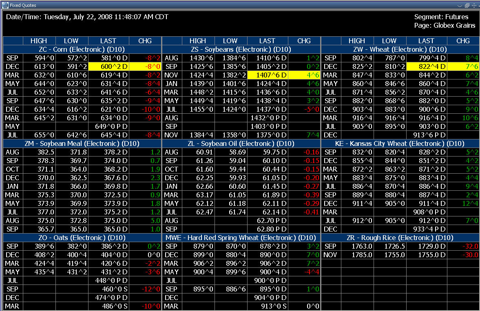Click the highlighted 600^2 D corn DEC last price
This screenshot has width=480, height=311.
(108, 66)
